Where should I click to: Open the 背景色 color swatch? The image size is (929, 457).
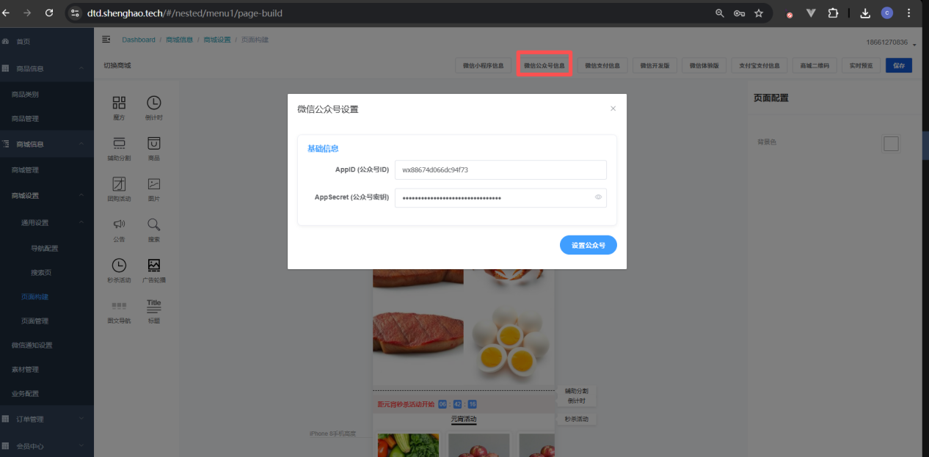click(891, 144)
